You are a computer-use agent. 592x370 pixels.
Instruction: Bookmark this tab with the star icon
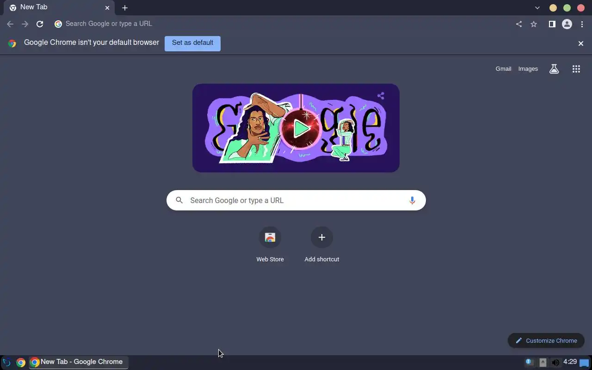[x=534, y=24]
